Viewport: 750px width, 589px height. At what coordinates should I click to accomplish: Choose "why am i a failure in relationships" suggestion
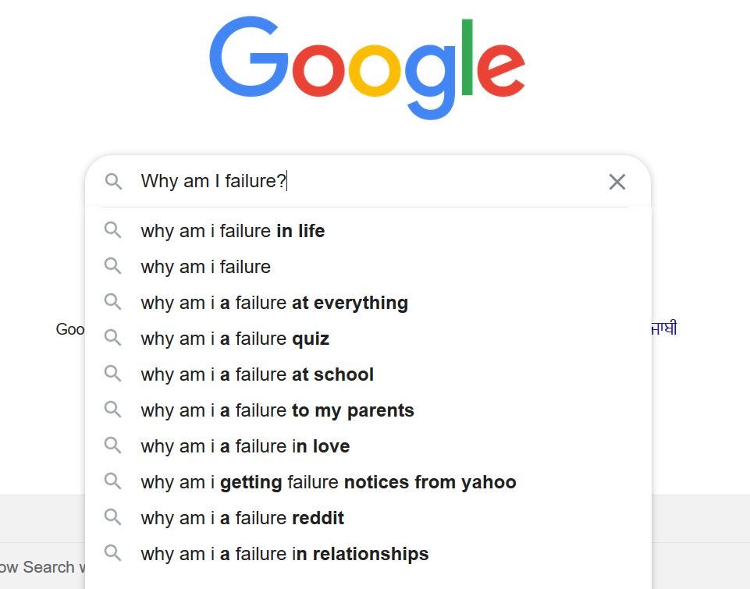pos(284,554)
